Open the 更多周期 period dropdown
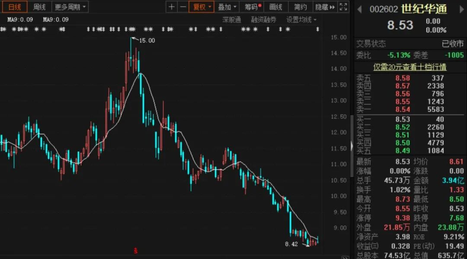This screenshot has height=259, width=467. (70, 7)
